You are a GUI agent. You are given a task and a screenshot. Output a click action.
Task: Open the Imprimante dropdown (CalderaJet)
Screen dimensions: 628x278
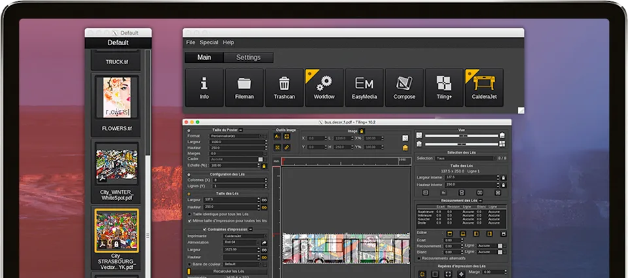(x=245, y=236)
